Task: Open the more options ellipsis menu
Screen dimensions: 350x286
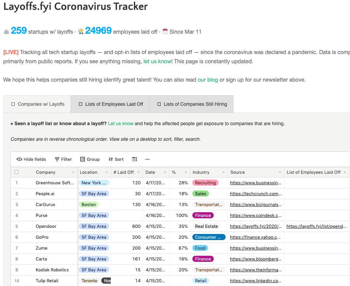Action: (x=147, y=159)
